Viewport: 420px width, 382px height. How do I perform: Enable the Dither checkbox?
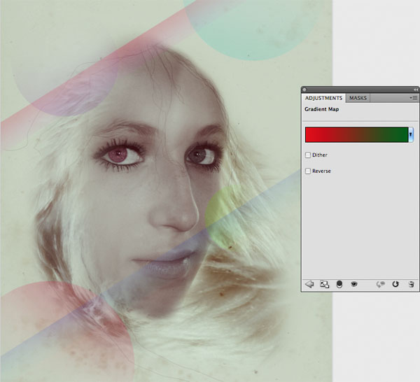(308, 155)
